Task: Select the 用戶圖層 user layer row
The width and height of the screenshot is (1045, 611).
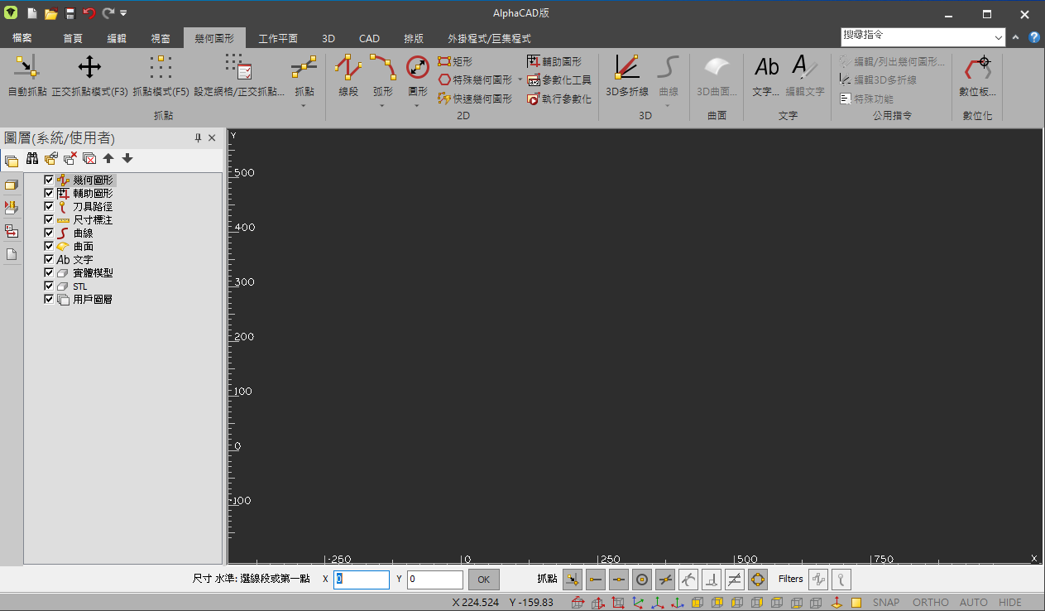Action: (84, 299)
